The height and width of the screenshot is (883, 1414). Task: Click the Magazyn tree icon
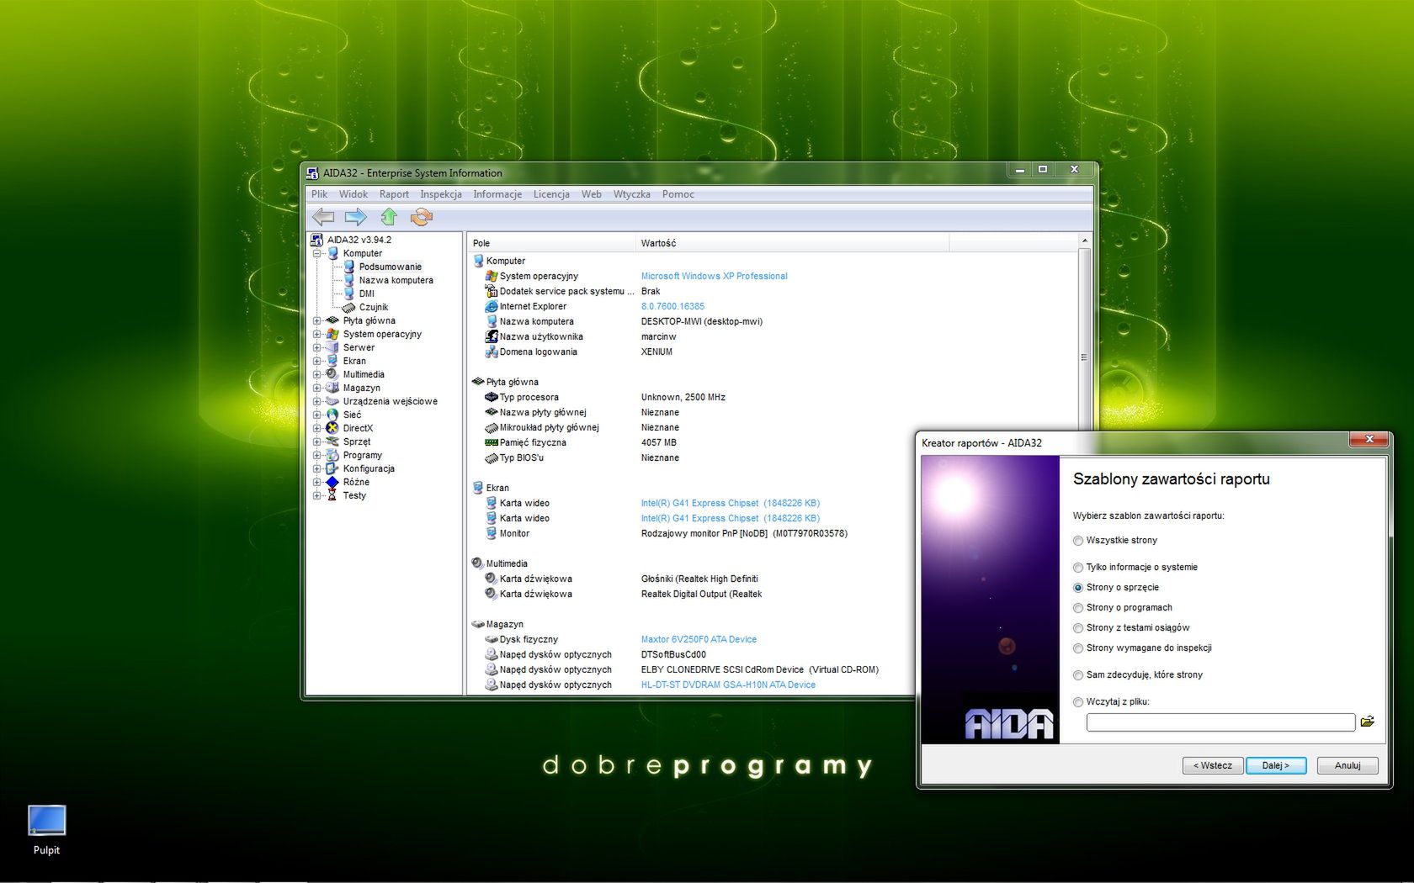click(x=332, y=388)
